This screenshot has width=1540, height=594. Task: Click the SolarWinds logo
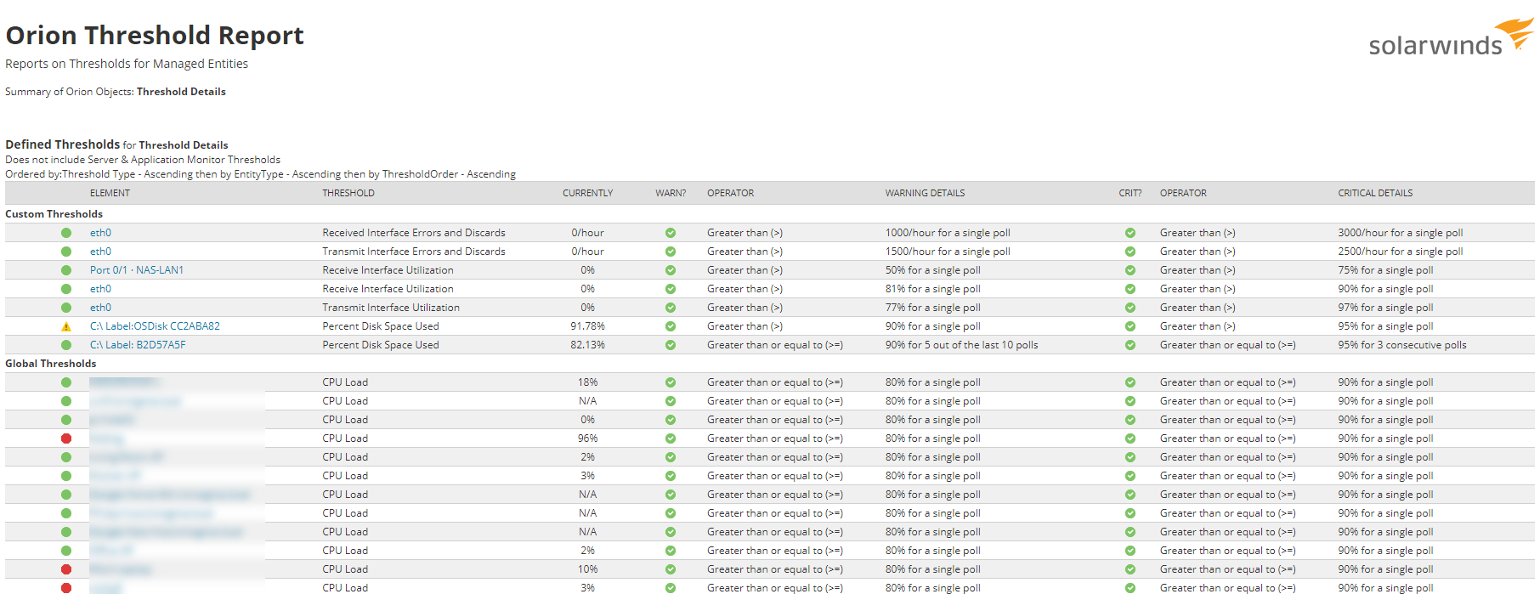tap(1451, 38)
